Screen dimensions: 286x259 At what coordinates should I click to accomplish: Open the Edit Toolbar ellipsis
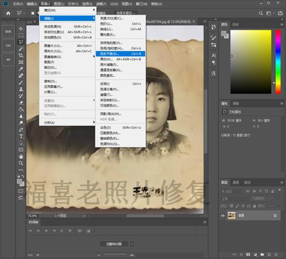[x=21, y=170]
